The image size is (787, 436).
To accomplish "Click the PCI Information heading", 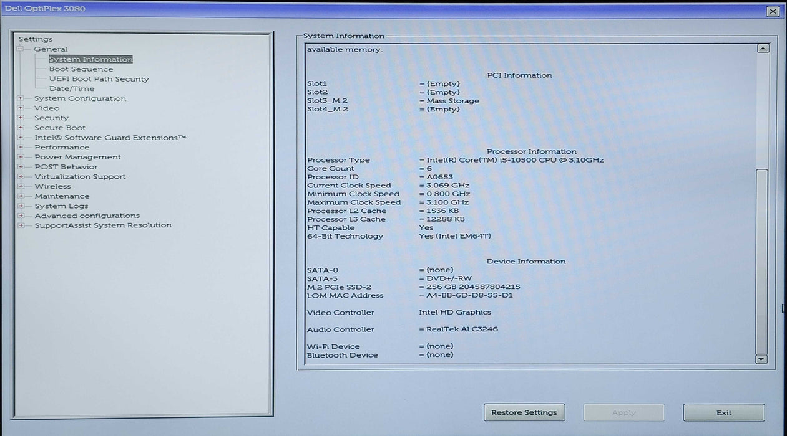I will [519, 75].
